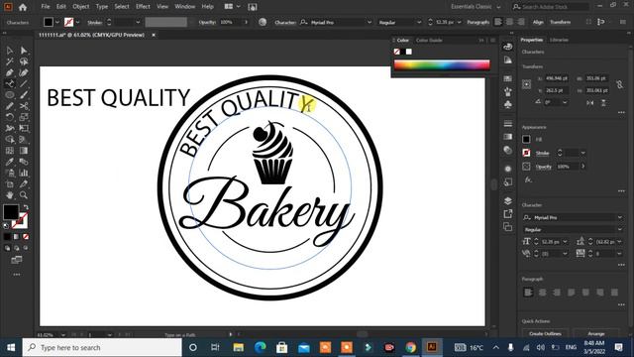This screenshot has height=357, width=634.
Task: Select the Line Segment tool
Action: point(24,83)
